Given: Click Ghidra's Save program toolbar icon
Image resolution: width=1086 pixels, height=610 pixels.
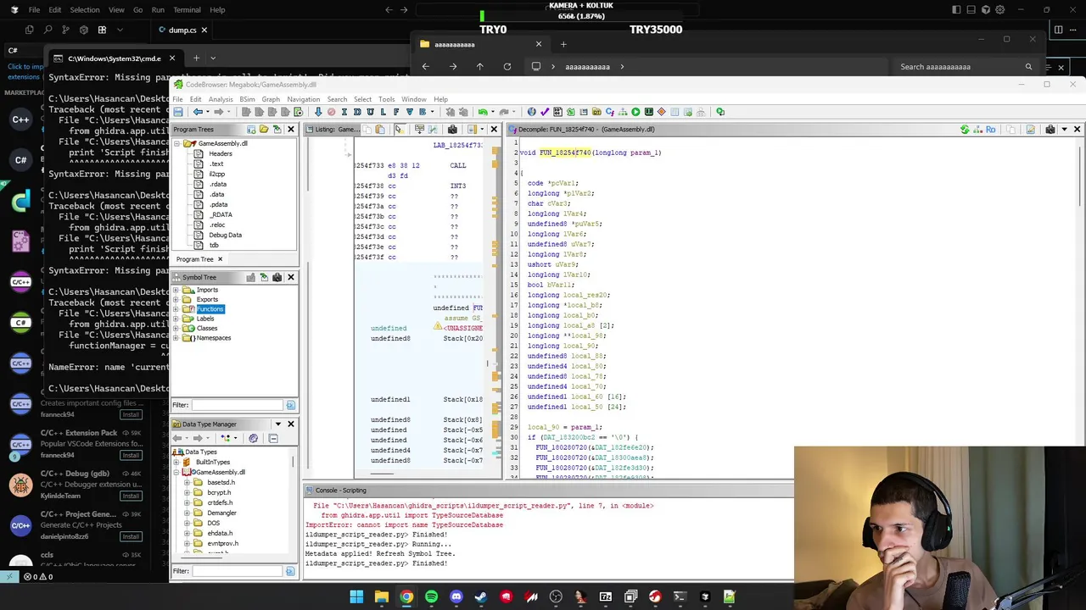Looking at the screenshot, I should click(177, 112).
